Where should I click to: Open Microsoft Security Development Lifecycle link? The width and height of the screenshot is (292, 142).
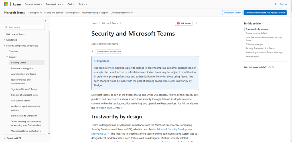tap(142, 131)
